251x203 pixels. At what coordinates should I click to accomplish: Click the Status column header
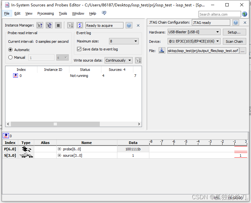click(x=85, y=70)
